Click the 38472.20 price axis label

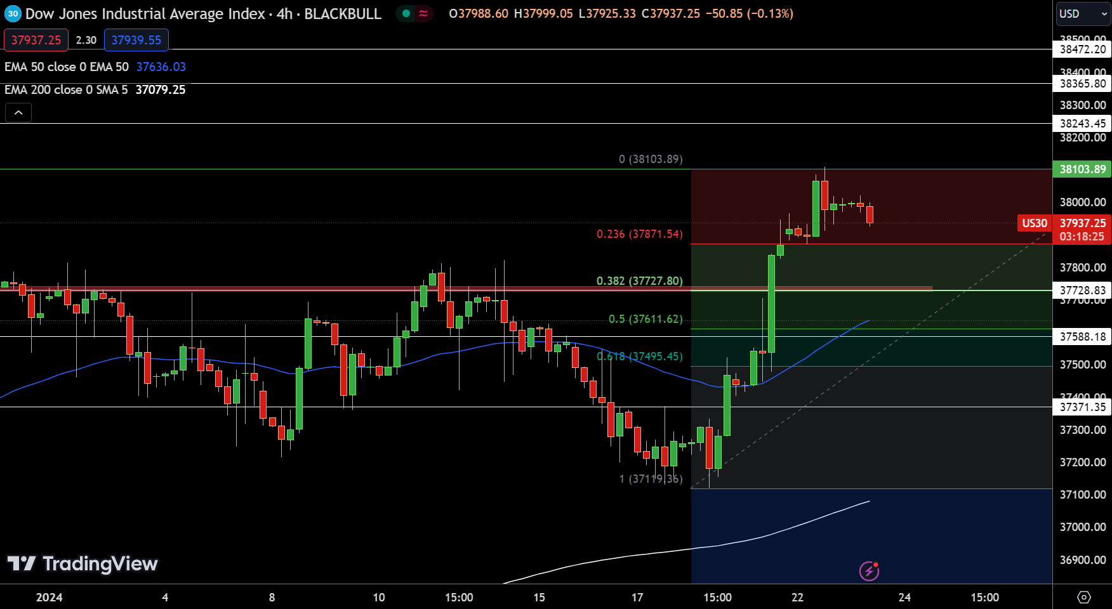1082,49
